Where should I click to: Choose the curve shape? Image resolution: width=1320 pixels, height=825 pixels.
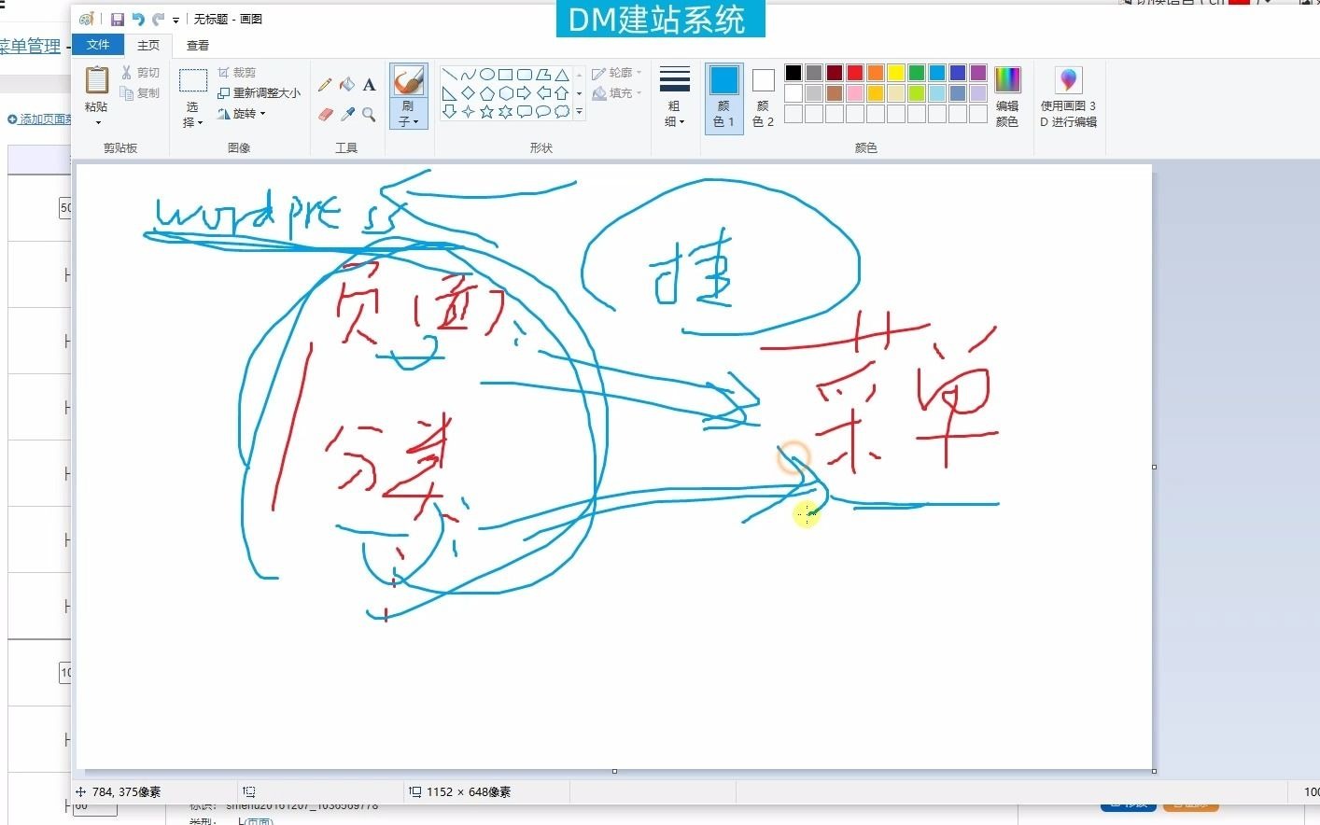pyautogui.click(x=468, y=75)
